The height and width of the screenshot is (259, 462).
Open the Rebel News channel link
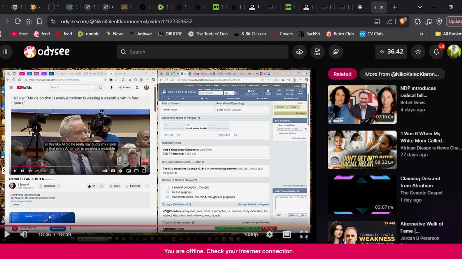pos(413,103)
